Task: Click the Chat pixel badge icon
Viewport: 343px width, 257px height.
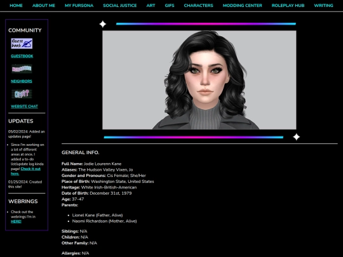Action: (x=22, y=94)
